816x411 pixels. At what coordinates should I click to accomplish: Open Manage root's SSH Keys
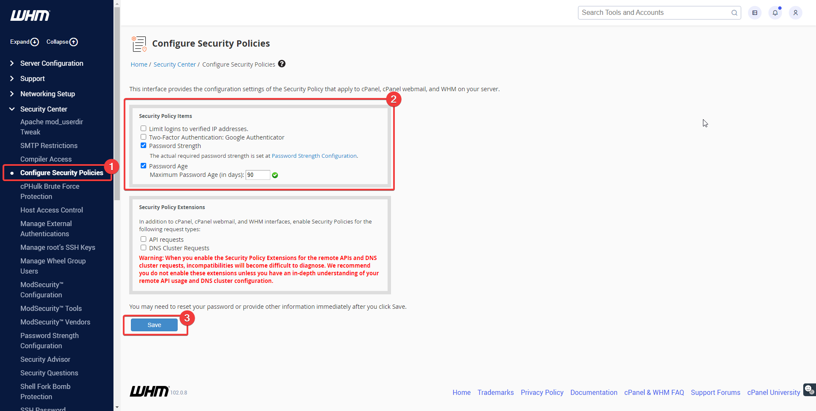click(x=58, y=247)
